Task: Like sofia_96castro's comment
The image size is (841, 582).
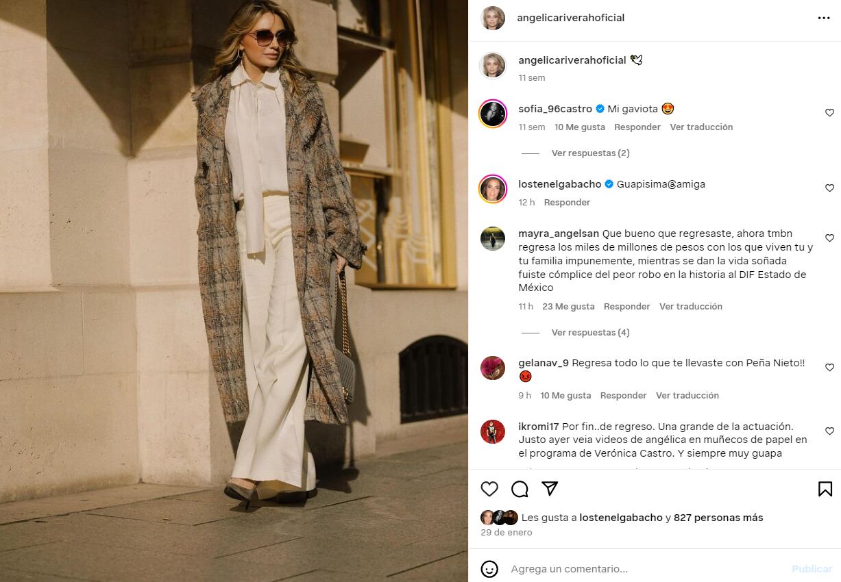Action: click(x=829, y=113)
